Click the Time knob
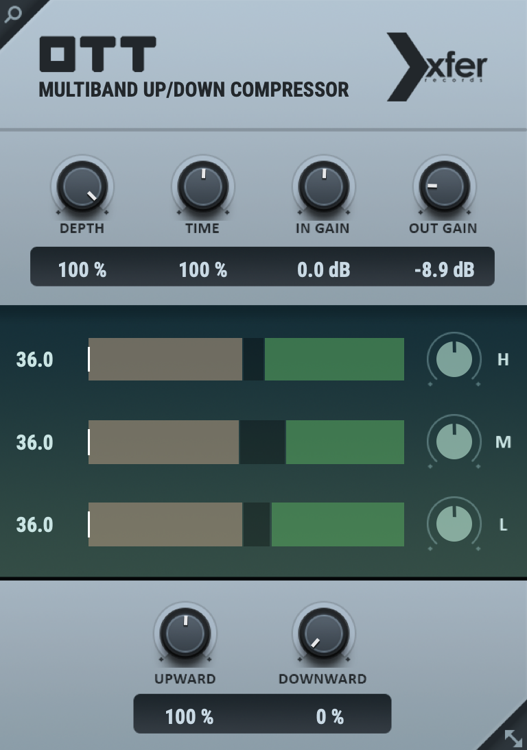527x750 pixels. (203, 186)
